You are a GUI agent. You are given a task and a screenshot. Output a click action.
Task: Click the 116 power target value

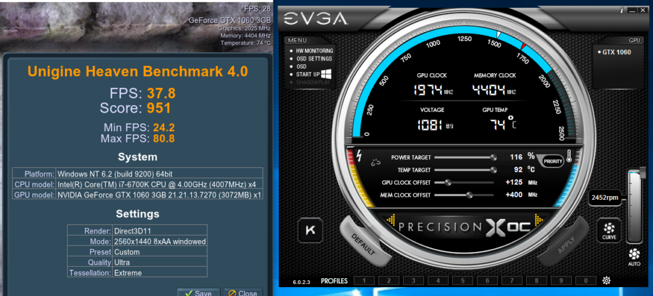coord(516,157)
